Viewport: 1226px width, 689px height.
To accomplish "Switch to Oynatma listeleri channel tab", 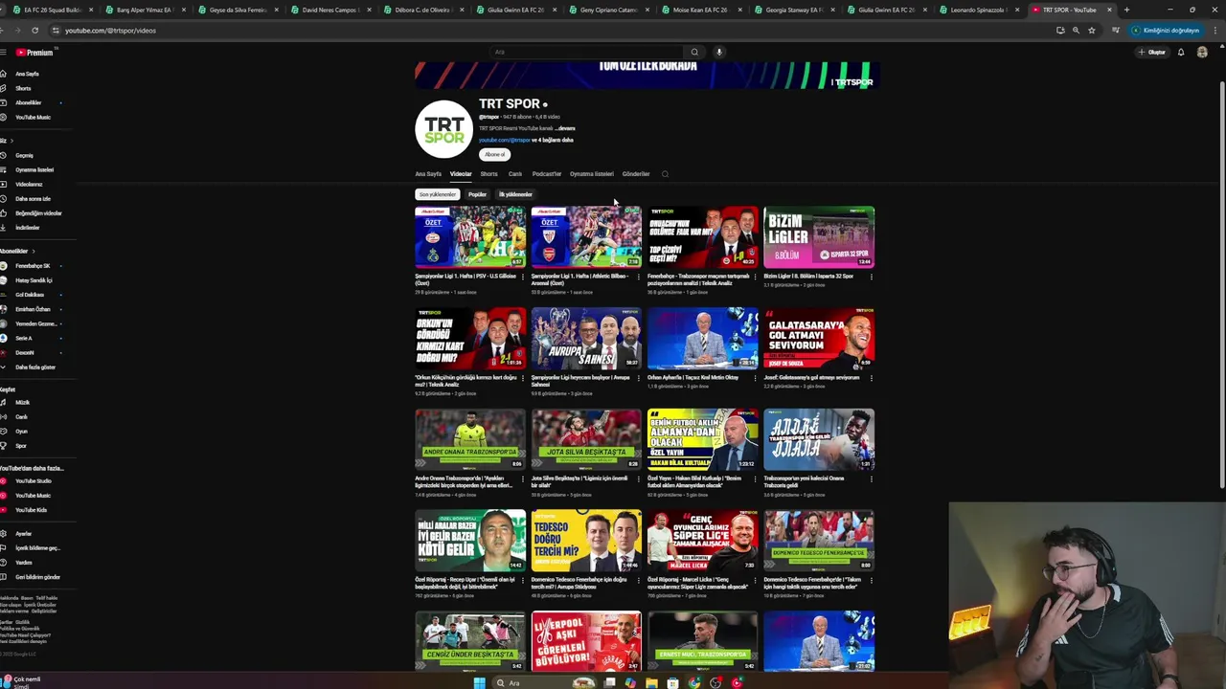I will 591,174.
